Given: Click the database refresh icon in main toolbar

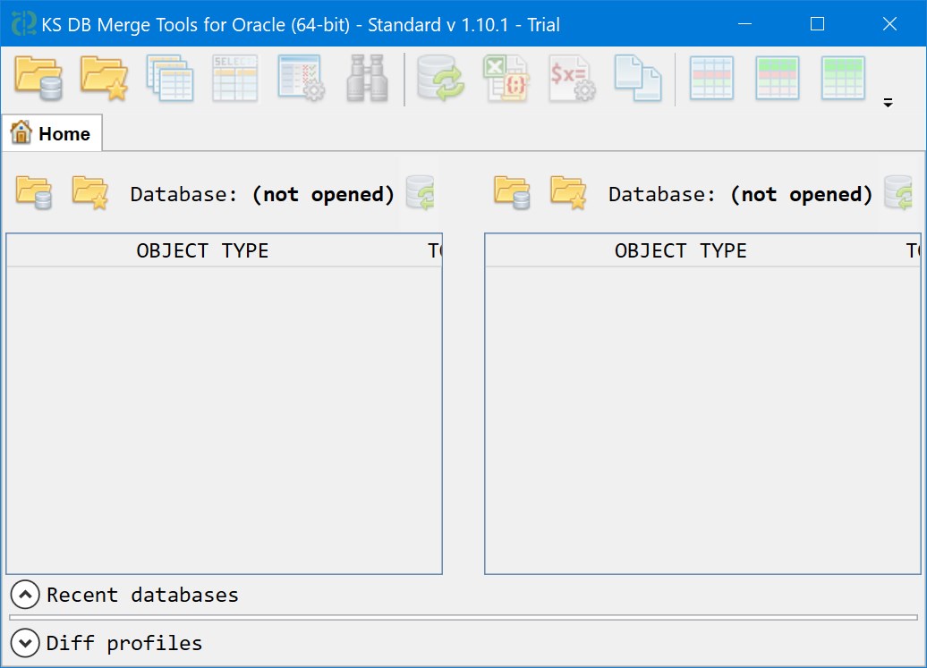Looking at the screenshot, I should (438, 79).
